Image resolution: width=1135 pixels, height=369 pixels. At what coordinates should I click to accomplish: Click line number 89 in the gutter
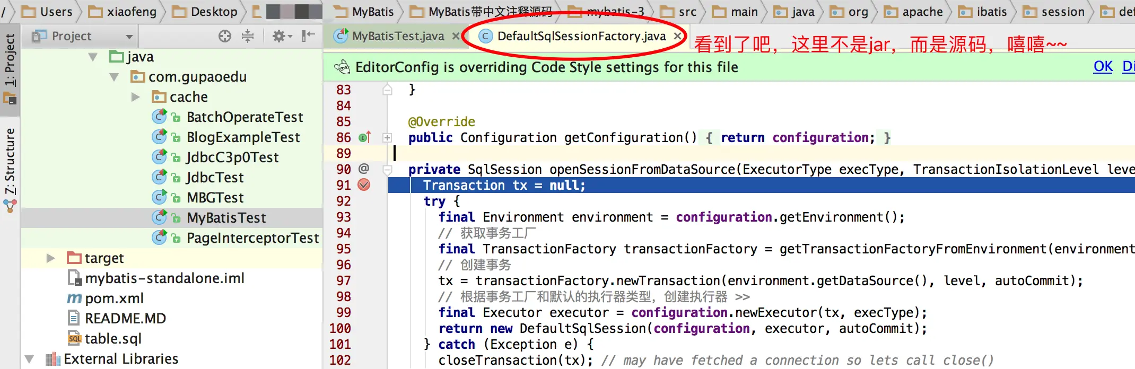344,153
